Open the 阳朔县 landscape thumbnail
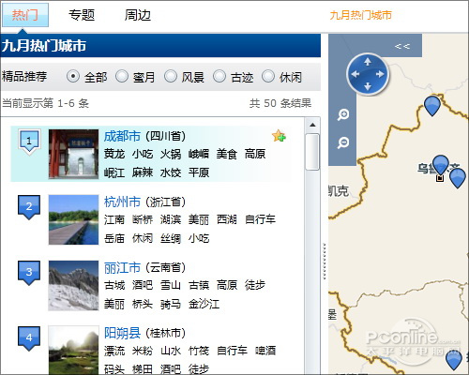The width and height of the screenshot is (469, 375). click(x=73, y=350)
